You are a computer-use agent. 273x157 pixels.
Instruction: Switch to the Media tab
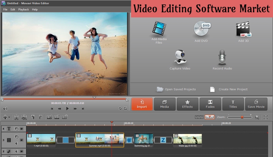tap(164, 104)
